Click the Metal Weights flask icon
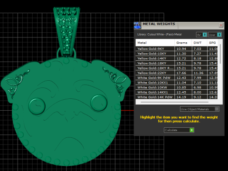228x171 pixels. point(137,25)
